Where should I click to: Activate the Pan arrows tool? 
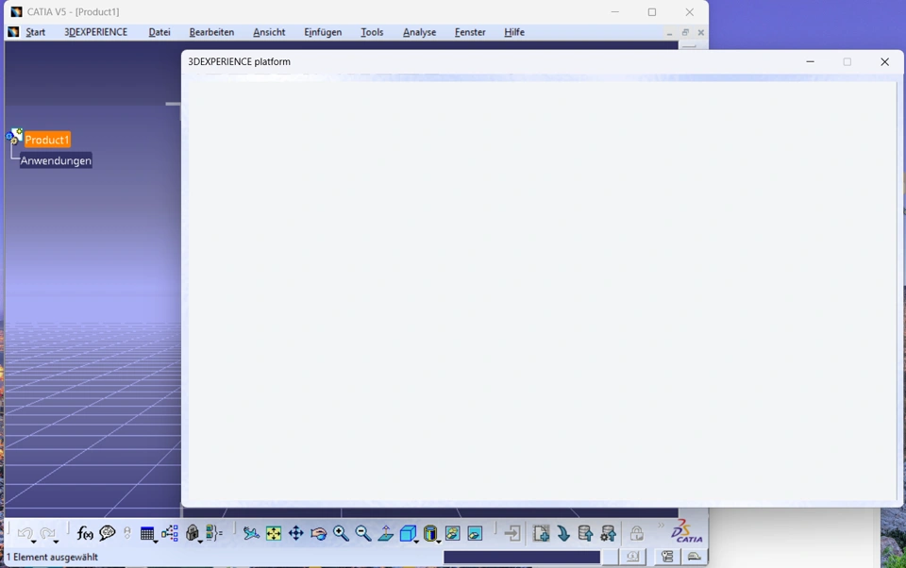coord(295,533)
